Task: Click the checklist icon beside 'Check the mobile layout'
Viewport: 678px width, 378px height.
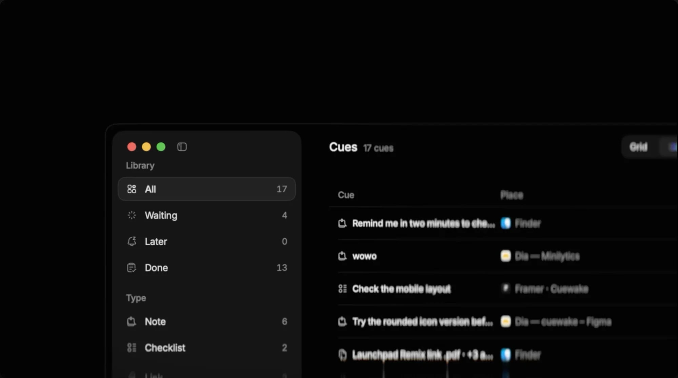Action: point(342,289)
